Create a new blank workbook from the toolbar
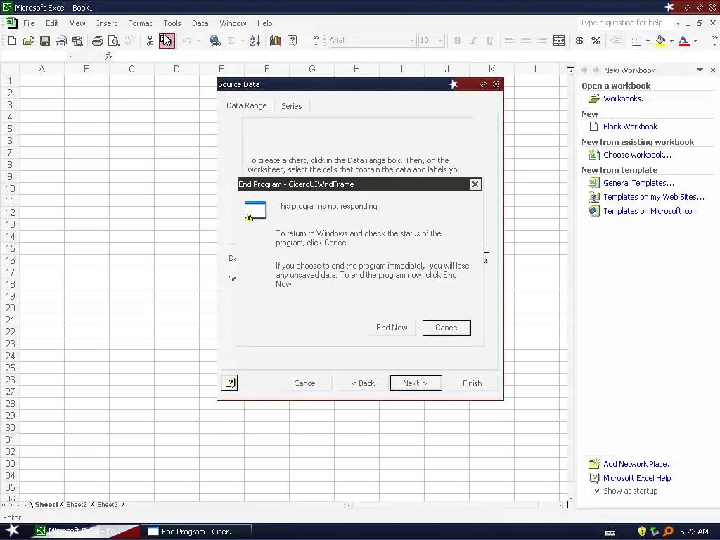The height and width of the screenshot is (540, 720). [x=13, y=41]
